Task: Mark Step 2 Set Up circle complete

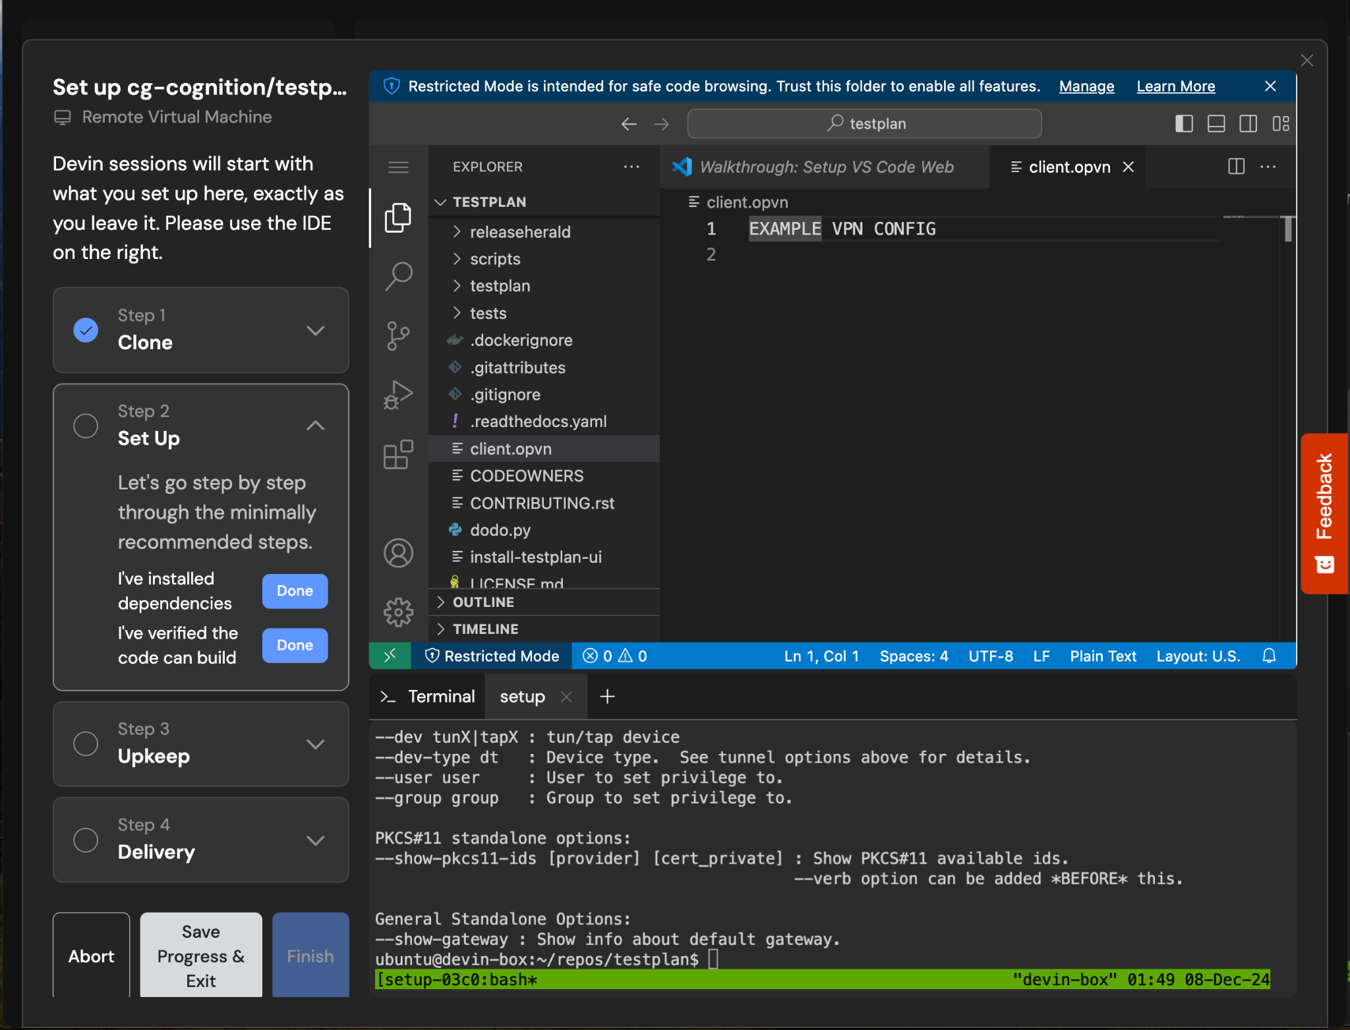Action: click(86, 426)
